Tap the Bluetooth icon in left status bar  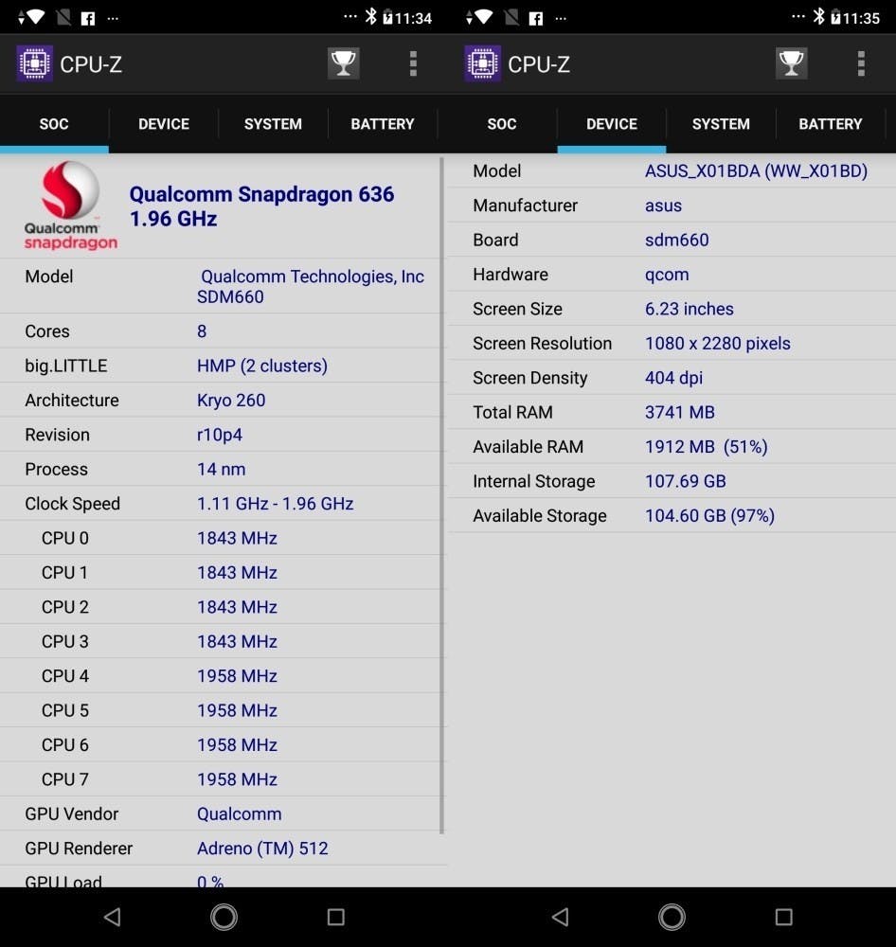pos(370,16)
